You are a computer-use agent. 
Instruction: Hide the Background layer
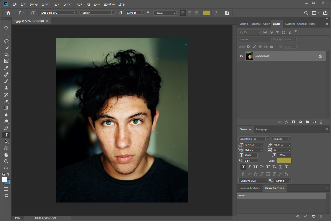click(x=241, y=56)
